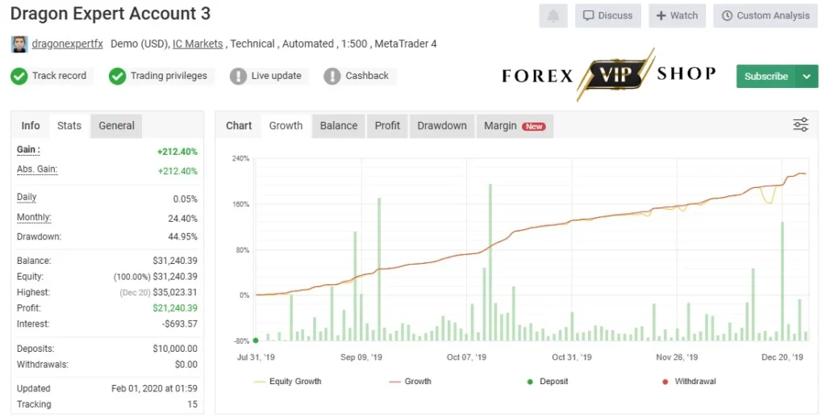Select the Chart tab
Viewport: 826px width, 418px height.
tap(239, 126)
